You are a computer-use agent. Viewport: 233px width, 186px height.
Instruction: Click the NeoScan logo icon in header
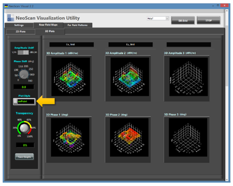[x=10, y=18]
